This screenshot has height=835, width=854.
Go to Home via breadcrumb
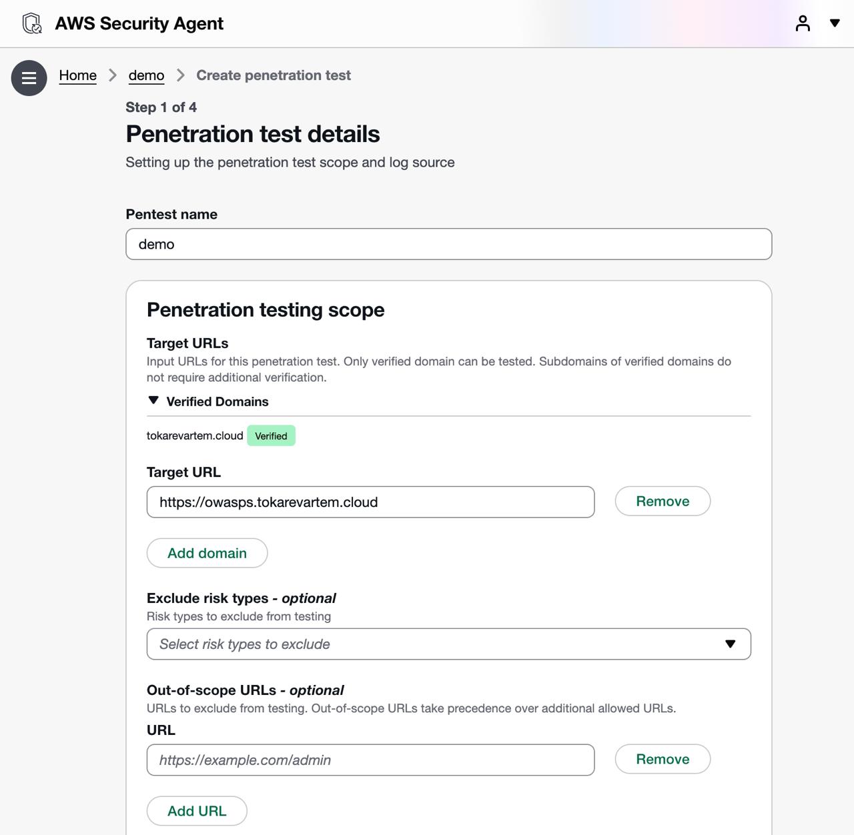(x=77, y=75)
